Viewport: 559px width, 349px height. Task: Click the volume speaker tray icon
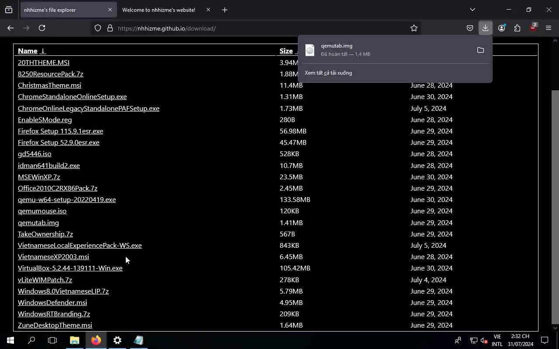point(484,340)
